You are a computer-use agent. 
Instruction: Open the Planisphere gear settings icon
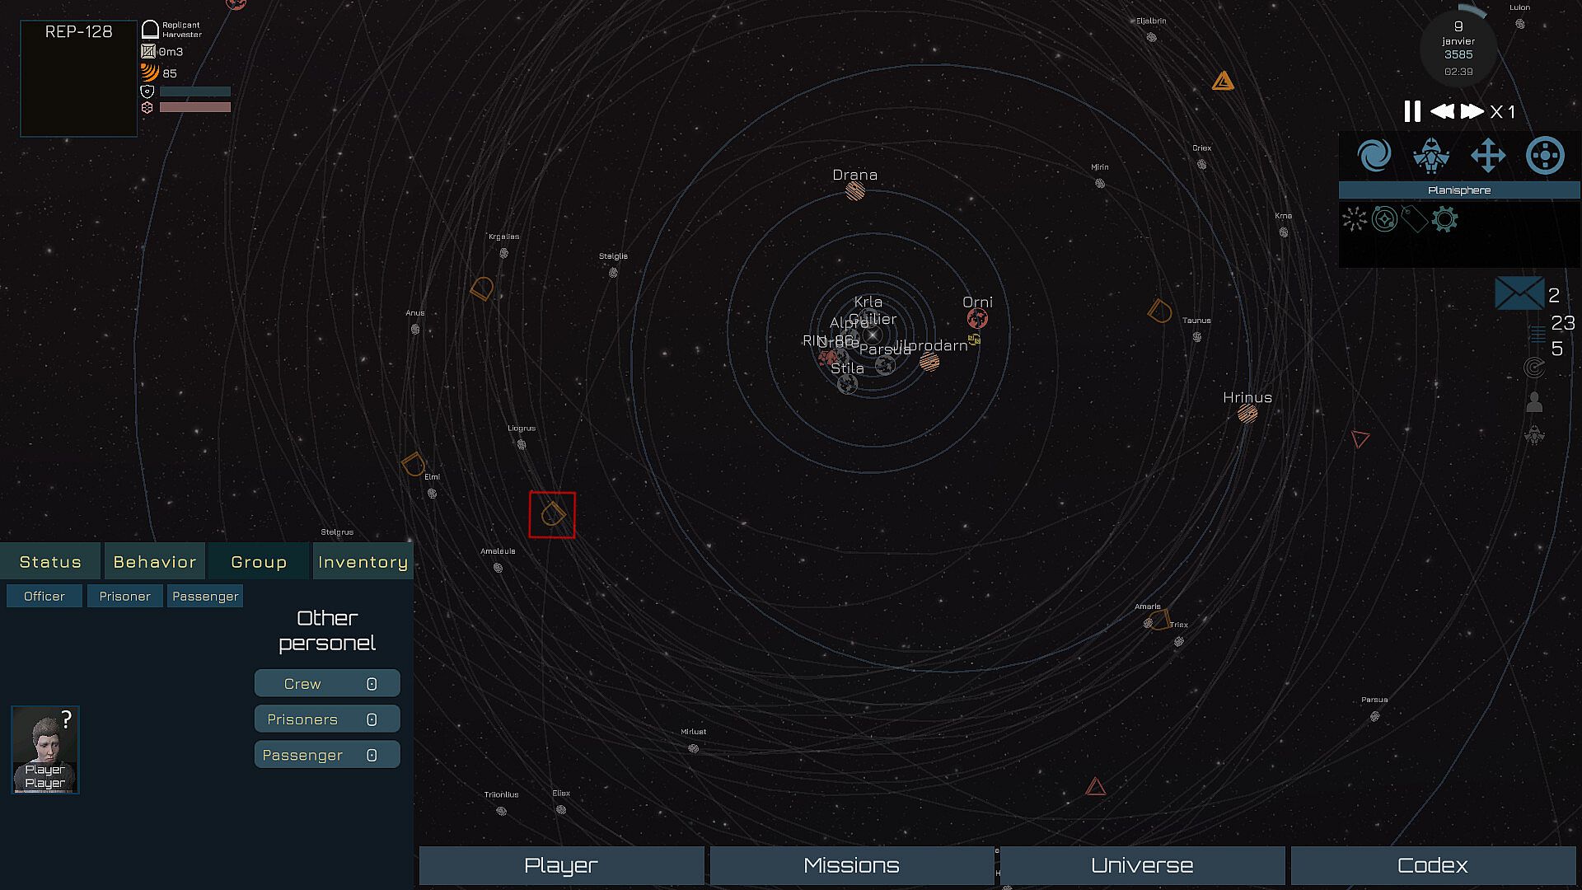pyautogui.click(x=1444, y=219)
